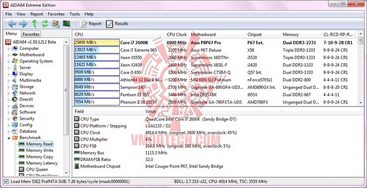Sort by the Memory column header
Viewport: 367px width, 188px height.
[x=301, y=35]
